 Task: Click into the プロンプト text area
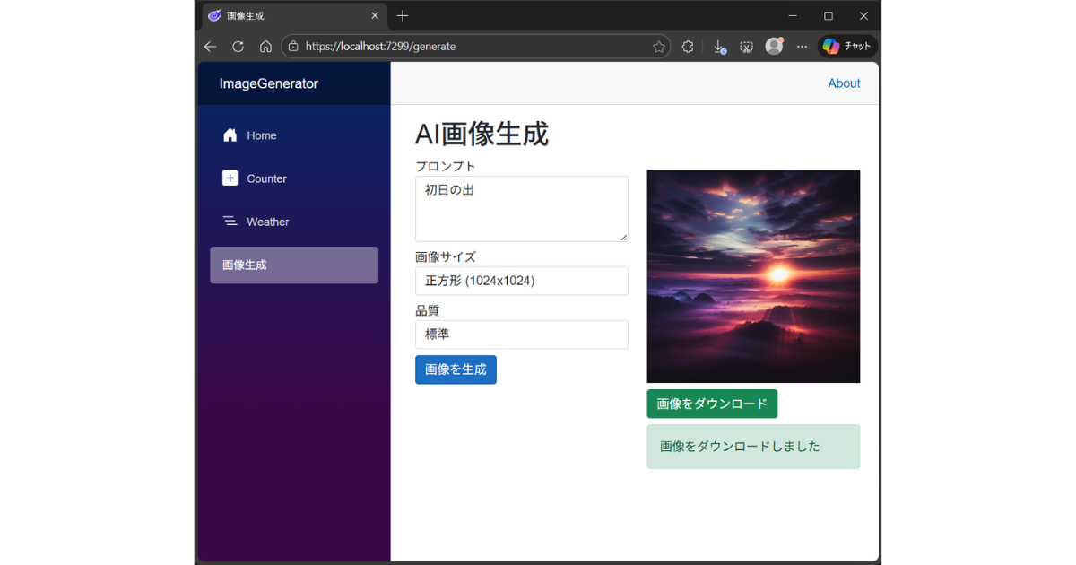pyautogui.click(x=521, y=209)
